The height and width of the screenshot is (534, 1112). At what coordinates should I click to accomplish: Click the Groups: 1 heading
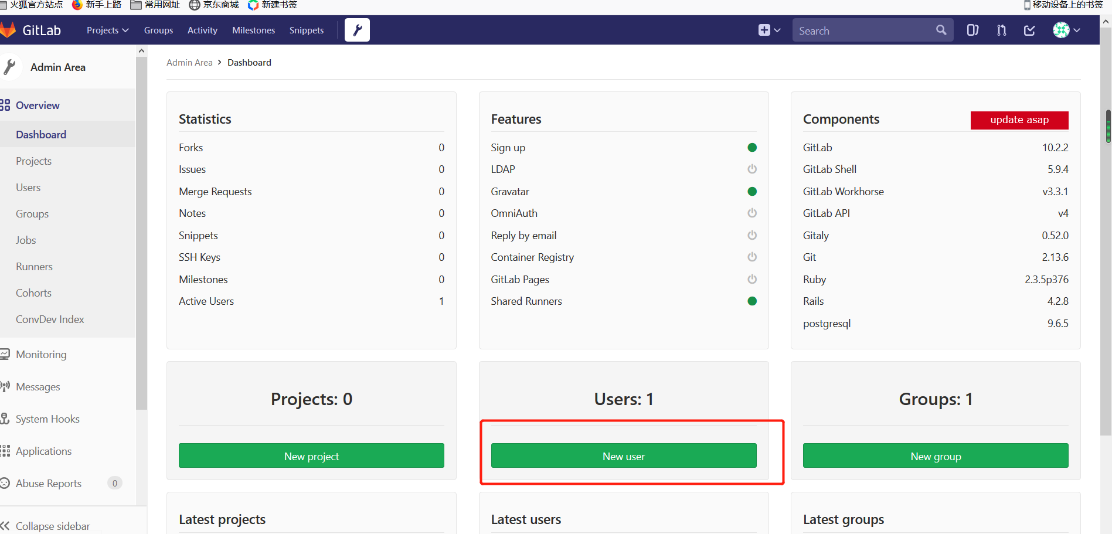pos(936,399)
